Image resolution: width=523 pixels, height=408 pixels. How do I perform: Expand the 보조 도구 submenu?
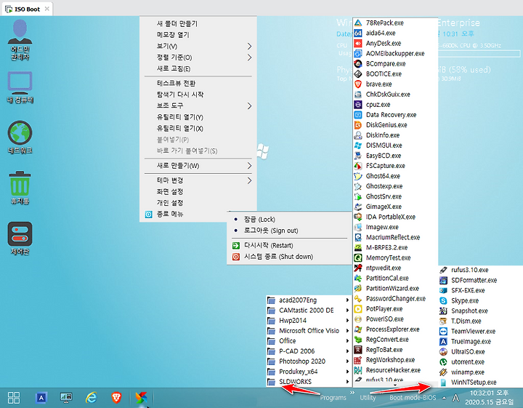198,106
